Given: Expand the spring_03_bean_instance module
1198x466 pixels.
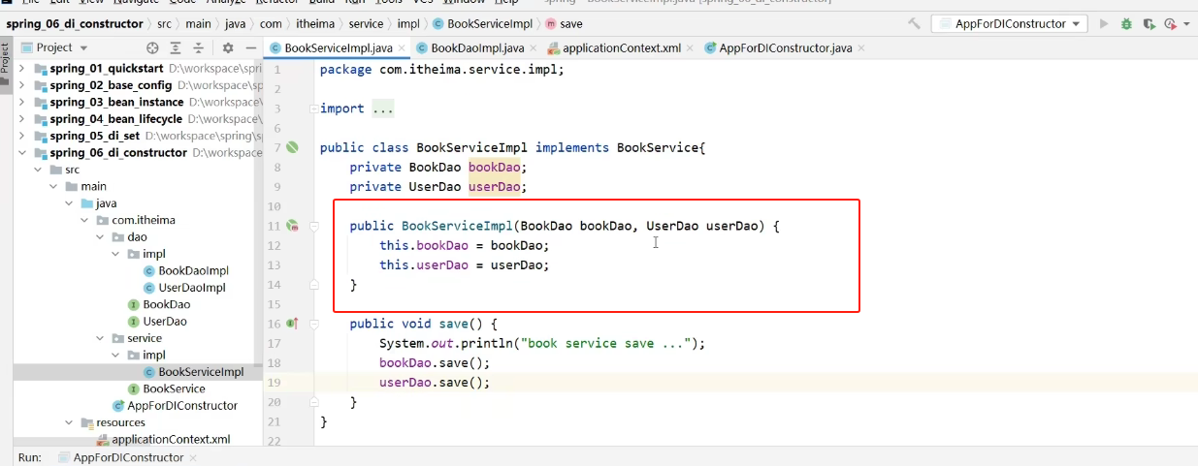Looking at the screenshot, I should coord(22,102).
